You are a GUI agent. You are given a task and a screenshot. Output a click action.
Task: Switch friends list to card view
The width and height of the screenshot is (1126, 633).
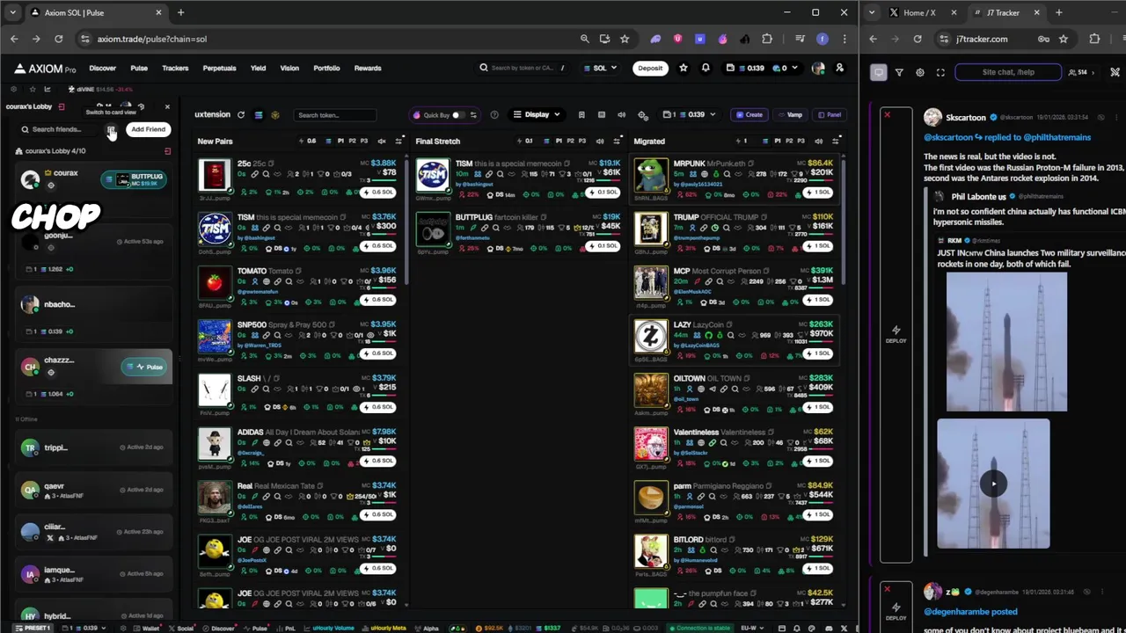click(x=112, y=129)
